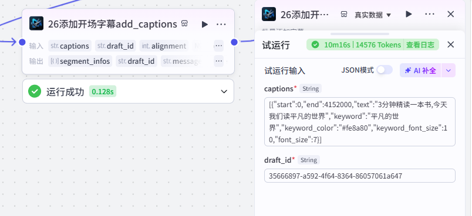Screen dimensions: 472x216
Task: Close the 试运行 panel
Action: (451, 44)
